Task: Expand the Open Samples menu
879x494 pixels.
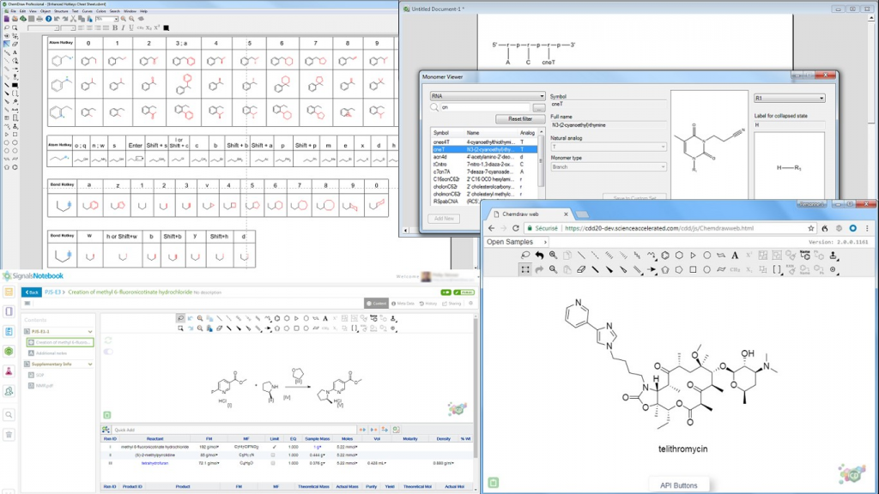Action: pos(516,242)
